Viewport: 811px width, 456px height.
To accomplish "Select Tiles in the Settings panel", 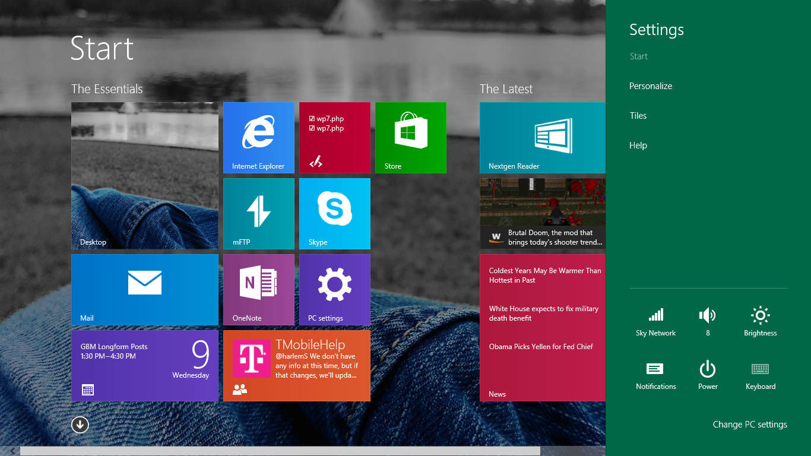I will (x=638, y=115).
